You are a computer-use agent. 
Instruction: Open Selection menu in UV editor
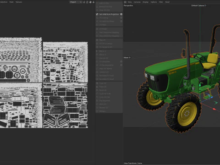point(4,2)
